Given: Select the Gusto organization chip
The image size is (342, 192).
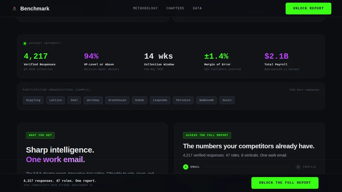Looking at the screenshot, I should [227, 100].
